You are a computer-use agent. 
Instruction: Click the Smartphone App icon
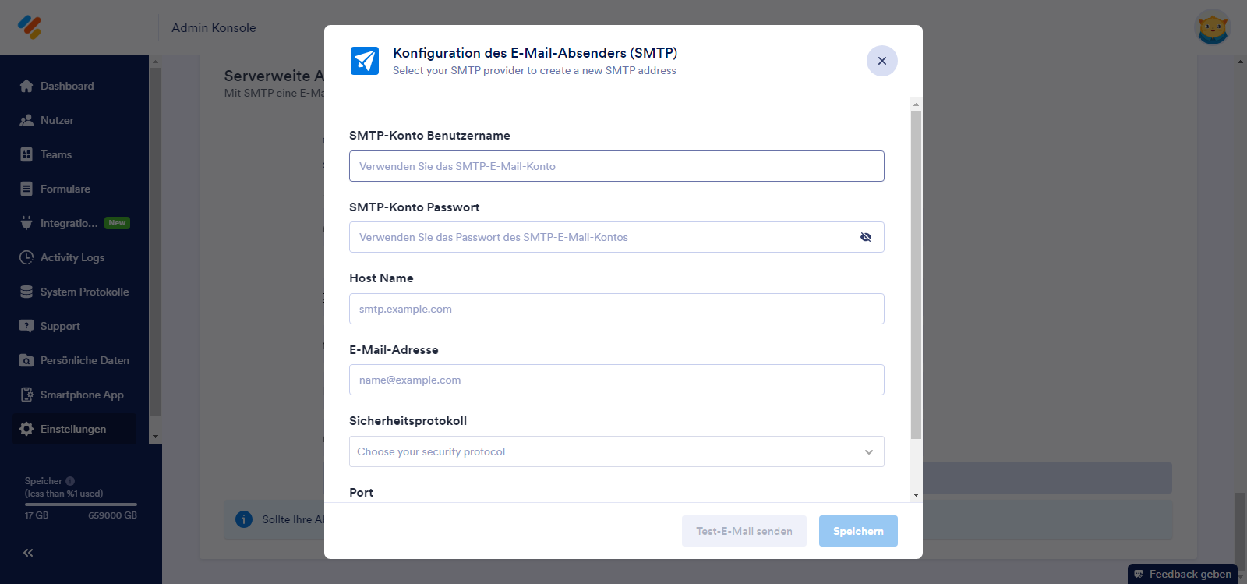click(26, 395)
